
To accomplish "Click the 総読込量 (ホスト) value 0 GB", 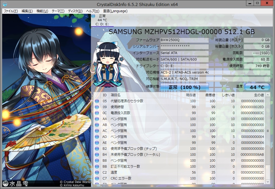I will point(257,40).
